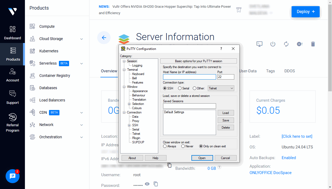Select the Compute icon in Products list
This screenshot has height=189, width=332.
click(32, 26)
